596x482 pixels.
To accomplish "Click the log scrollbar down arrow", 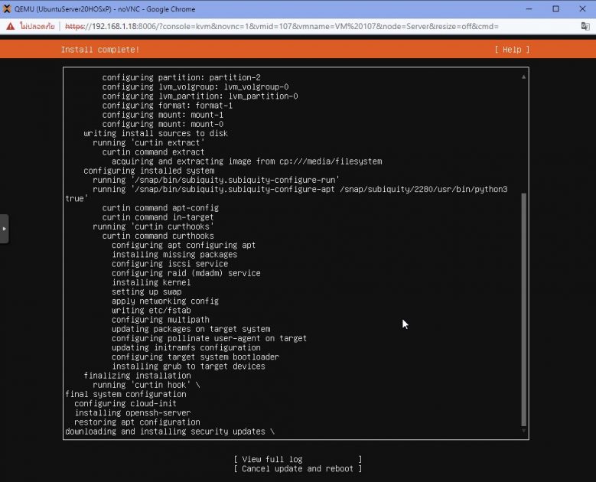I will (x=523, y=431).
